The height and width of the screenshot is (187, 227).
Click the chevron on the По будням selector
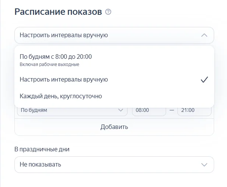click(x=121, y=110)
